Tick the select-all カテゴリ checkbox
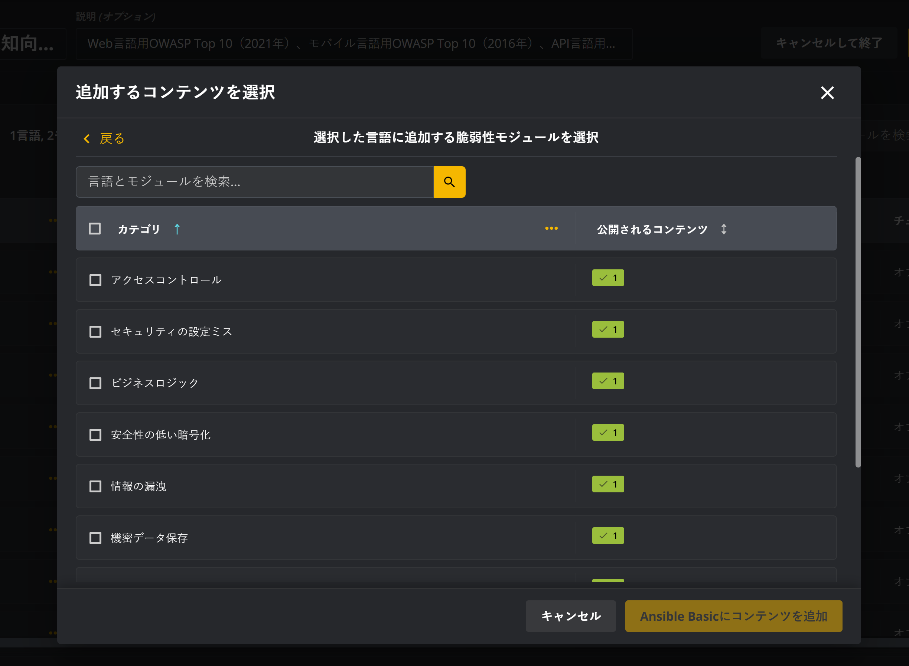Image resolution: width=909 pixels, height=666 pixels. click(95, 229)
